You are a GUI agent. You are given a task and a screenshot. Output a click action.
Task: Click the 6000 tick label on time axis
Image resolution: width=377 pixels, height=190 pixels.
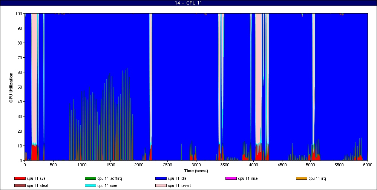pos(368,165)
